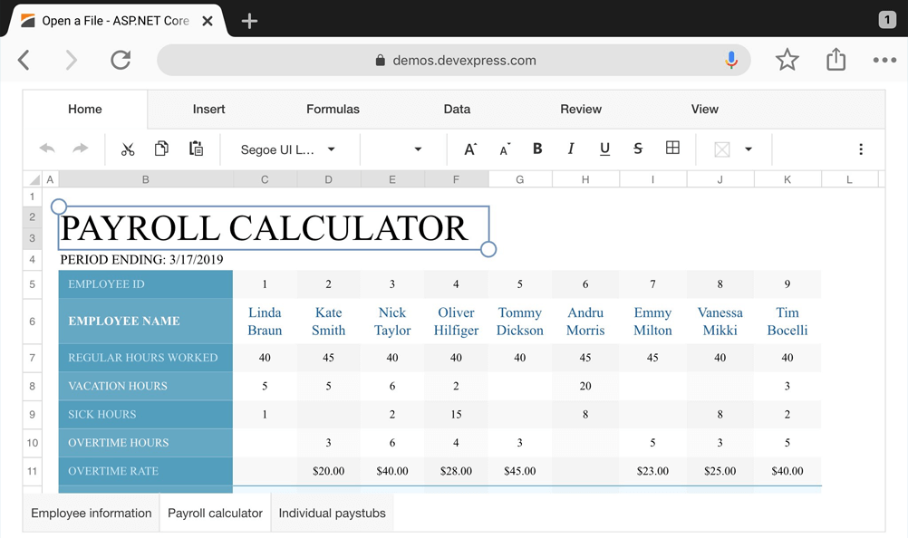Click the Cut scissors icon

point(128,149)
